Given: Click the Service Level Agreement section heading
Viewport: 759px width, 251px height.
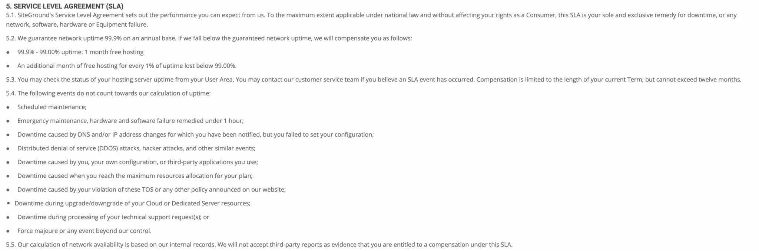Looking at the screenshot, I should [x=65, y=6].
